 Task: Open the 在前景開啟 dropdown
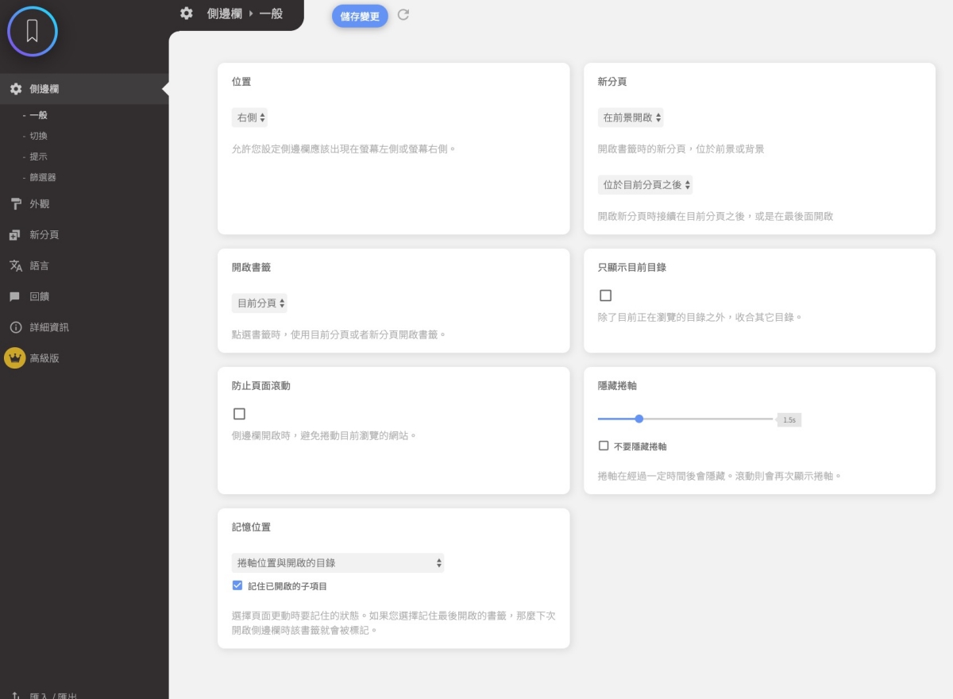tap(631, 118)
